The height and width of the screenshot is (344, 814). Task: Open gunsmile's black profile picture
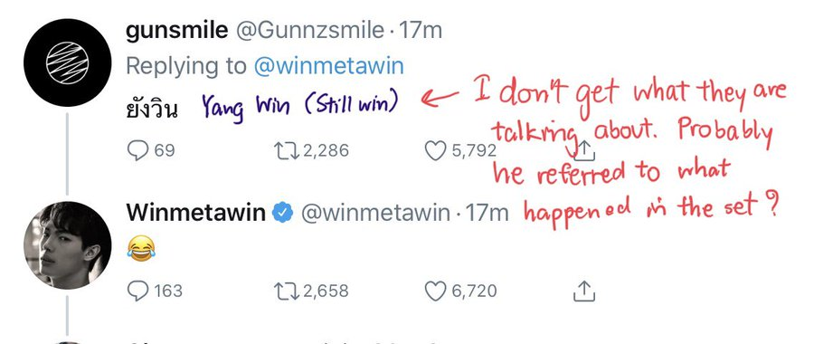(68, 62)
